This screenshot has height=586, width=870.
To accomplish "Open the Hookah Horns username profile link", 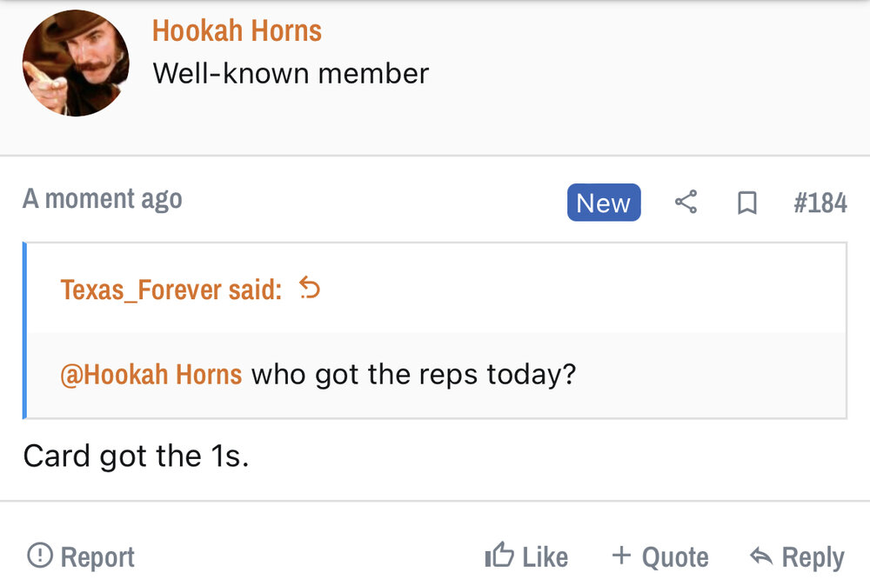I will coord(237,31).
